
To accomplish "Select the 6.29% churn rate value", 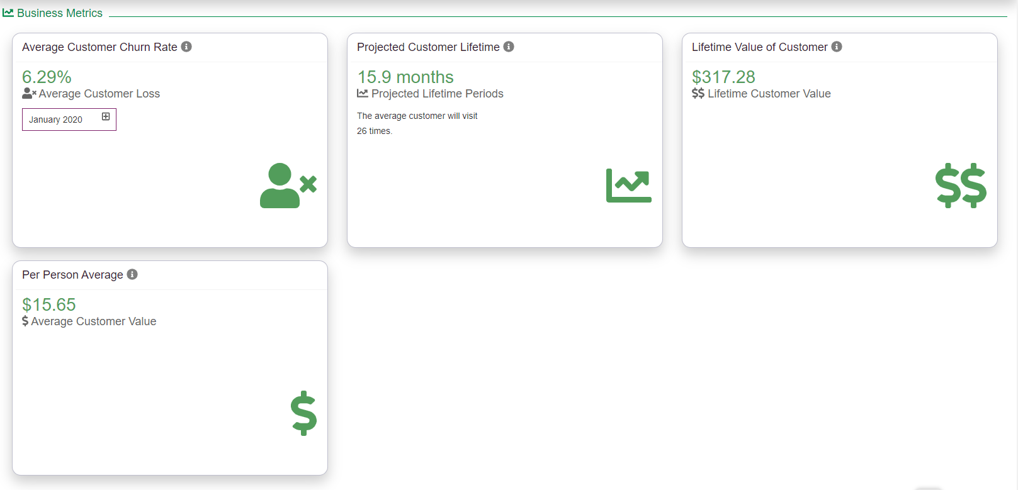I will [x=47, y=77].
